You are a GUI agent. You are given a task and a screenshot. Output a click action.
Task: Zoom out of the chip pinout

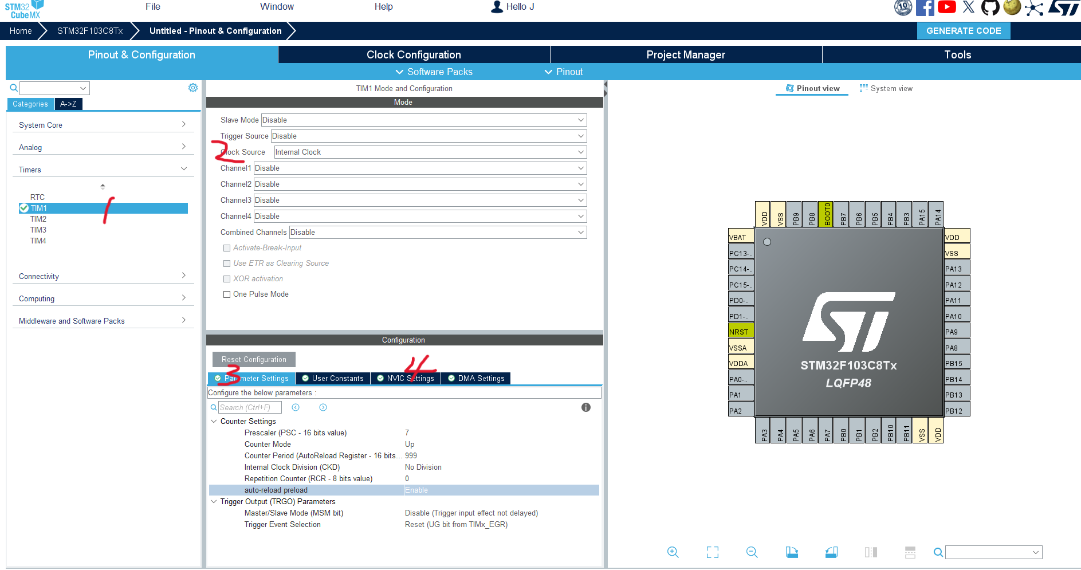[752, 552]
